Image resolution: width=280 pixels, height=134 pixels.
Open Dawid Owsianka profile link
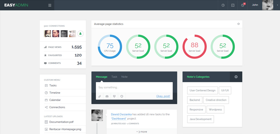pos(121,114)
